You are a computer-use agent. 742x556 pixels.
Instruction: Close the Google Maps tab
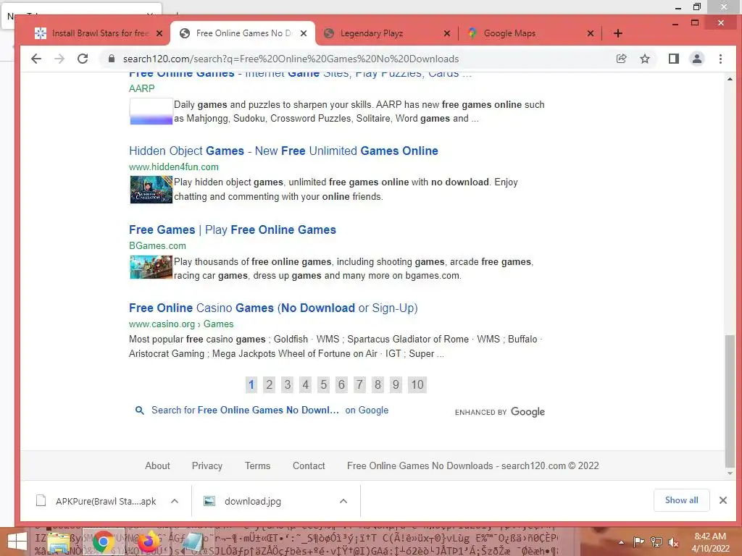pos(590,33)
